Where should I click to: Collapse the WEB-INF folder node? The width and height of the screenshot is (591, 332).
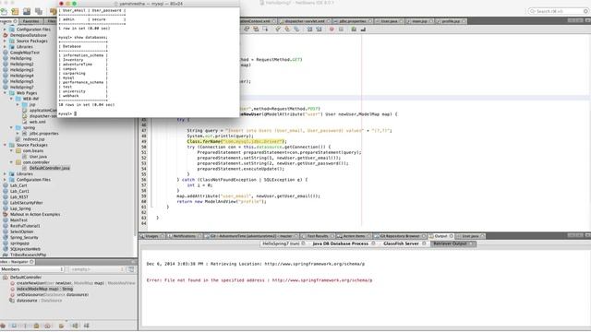(12, 99)
